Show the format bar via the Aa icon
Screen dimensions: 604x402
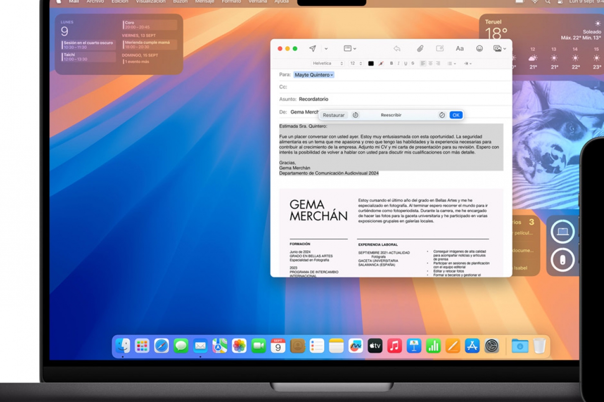460,48
